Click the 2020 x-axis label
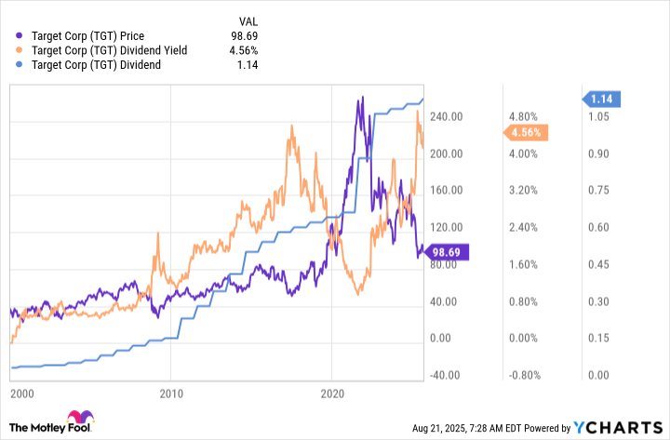The height and width of the screenshot is (440, 670). click(x=332, y=393)
